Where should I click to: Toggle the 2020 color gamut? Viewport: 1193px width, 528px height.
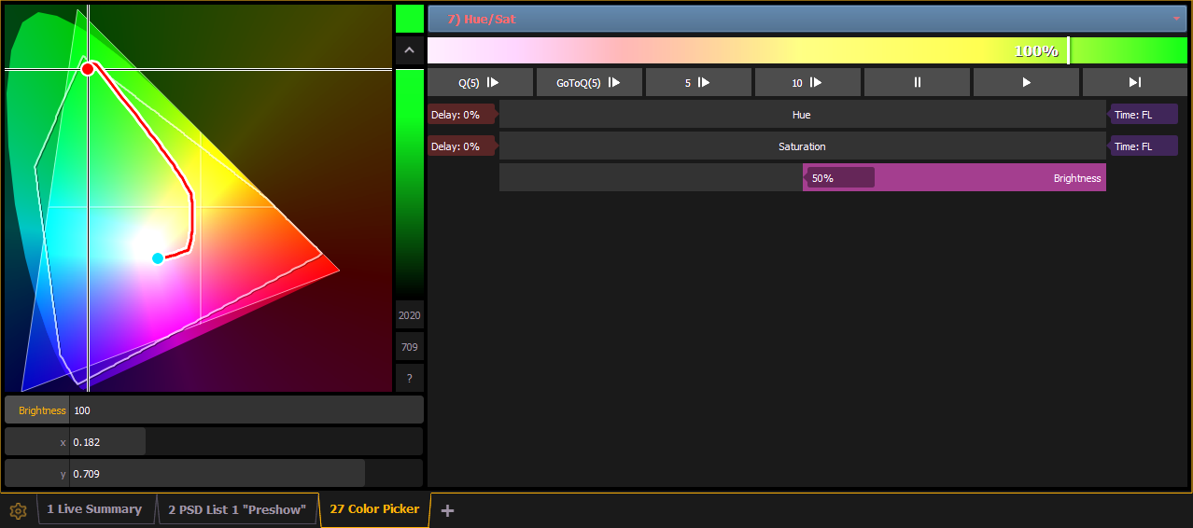tap(409, 315)
